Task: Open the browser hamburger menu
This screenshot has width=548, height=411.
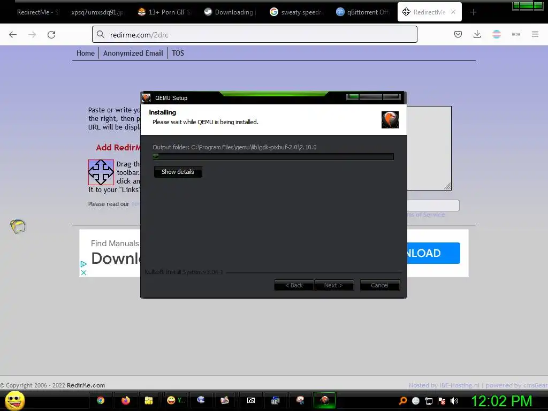Action: click(535, 34)
